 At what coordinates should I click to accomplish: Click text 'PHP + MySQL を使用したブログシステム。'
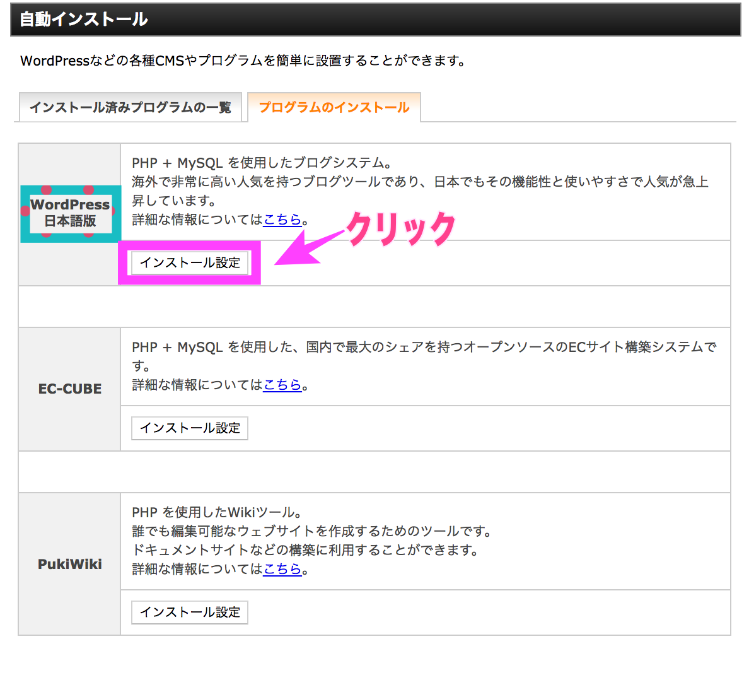pos(262,163)
